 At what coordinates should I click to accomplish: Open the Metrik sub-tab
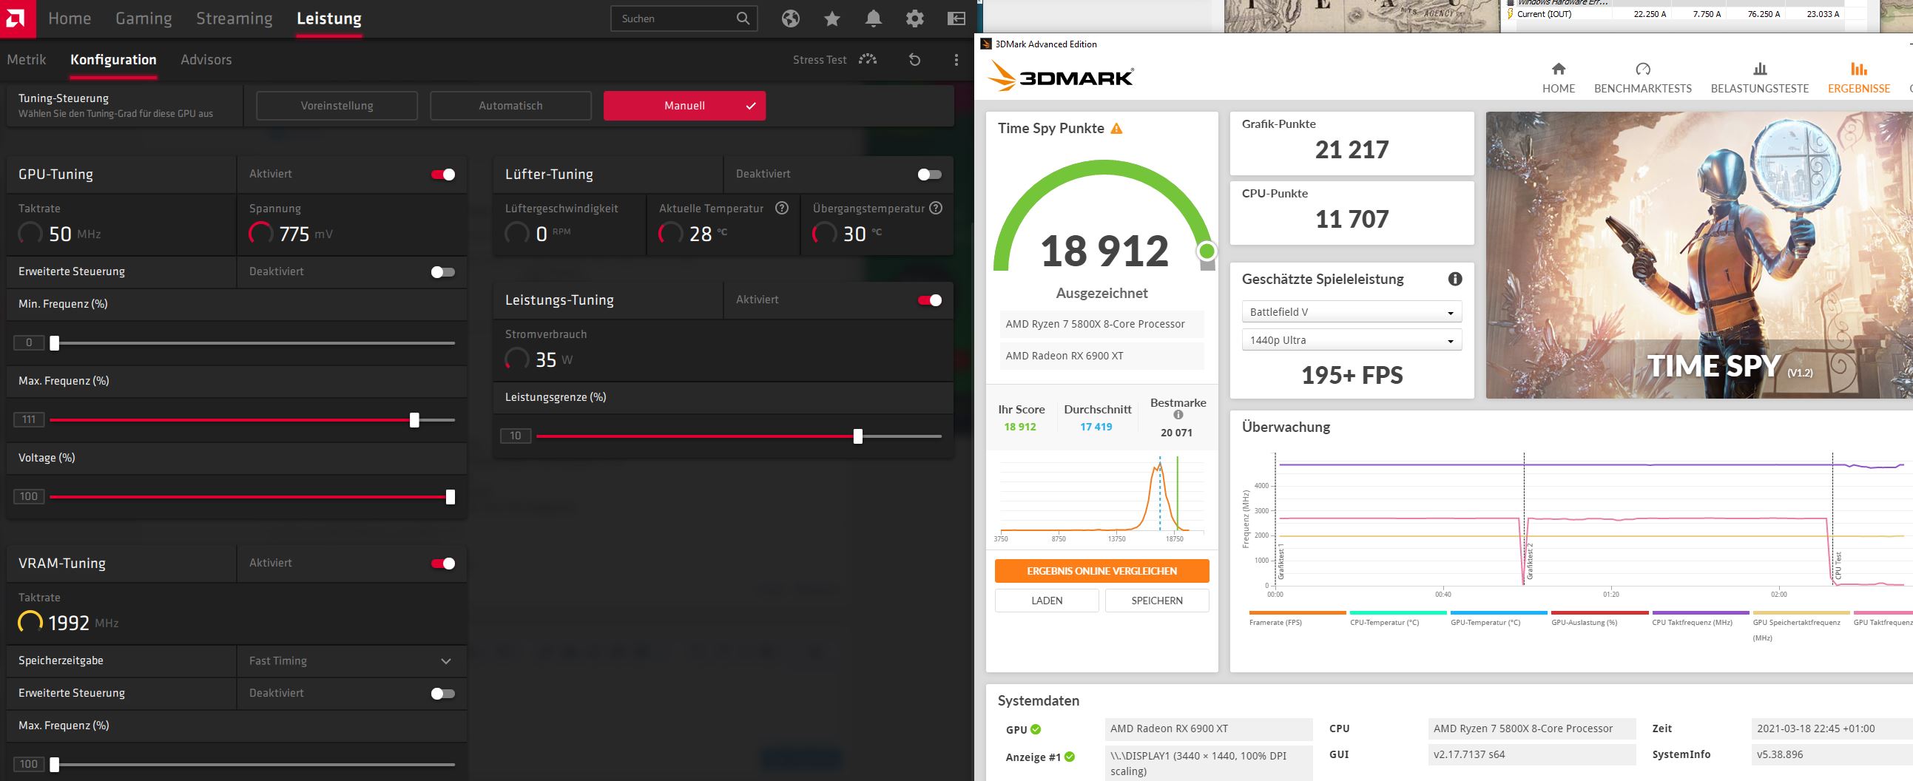[27, 59]
